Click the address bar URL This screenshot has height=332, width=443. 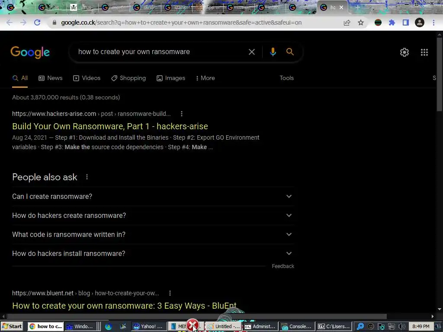click(181, 22)
